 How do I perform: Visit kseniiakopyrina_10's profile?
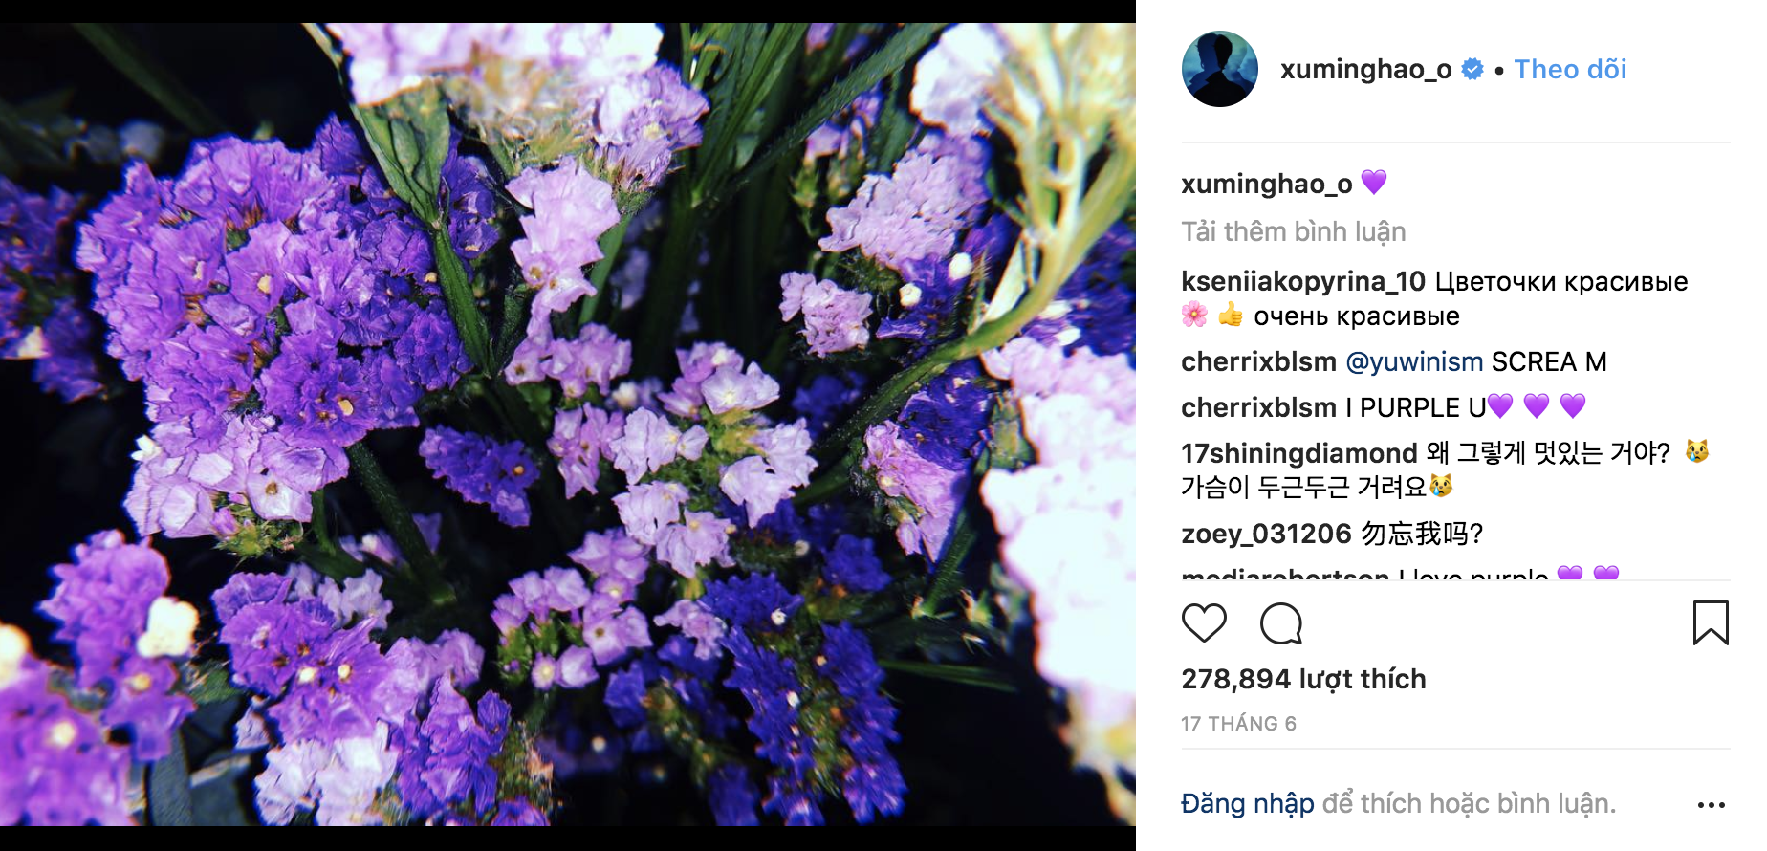coord(1302,281)
